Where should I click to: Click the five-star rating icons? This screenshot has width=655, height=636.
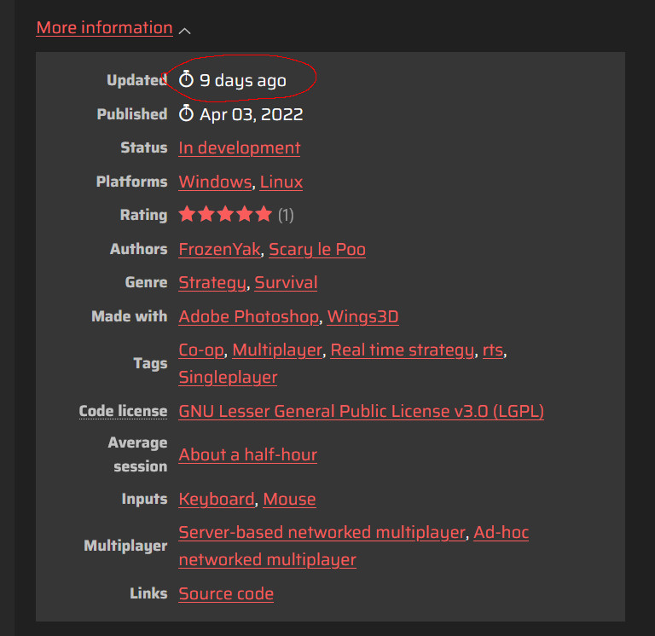[x=225, y=215]
